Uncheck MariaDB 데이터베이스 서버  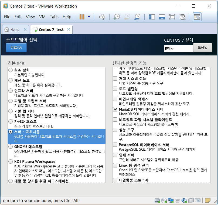115,109
